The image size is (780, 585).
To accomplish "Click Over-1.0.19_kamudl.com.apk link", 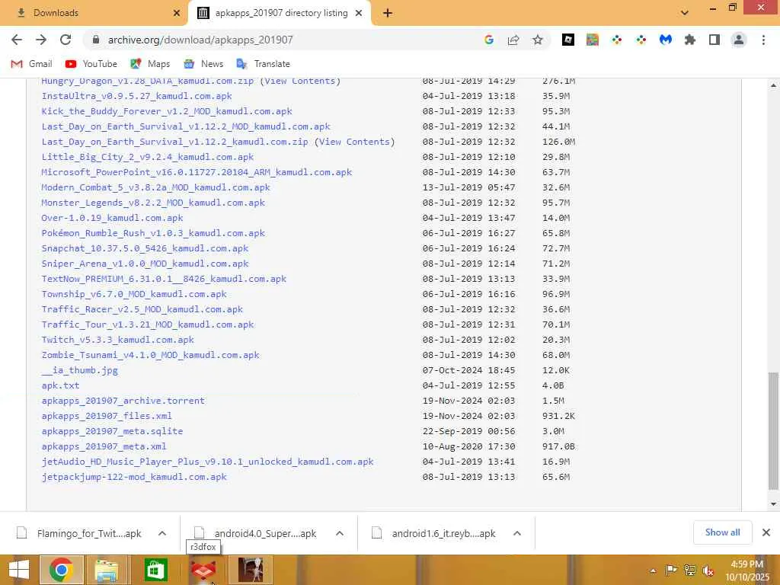I will click(113, 218).
